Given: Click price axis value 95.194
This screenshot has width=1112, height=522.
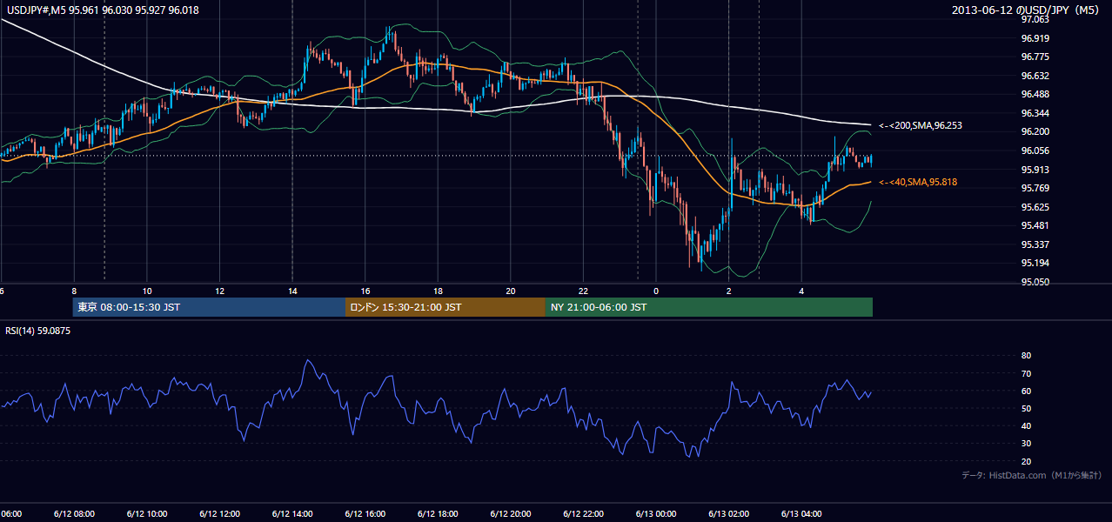Looking at the screenshot, I should [1035, 263].
